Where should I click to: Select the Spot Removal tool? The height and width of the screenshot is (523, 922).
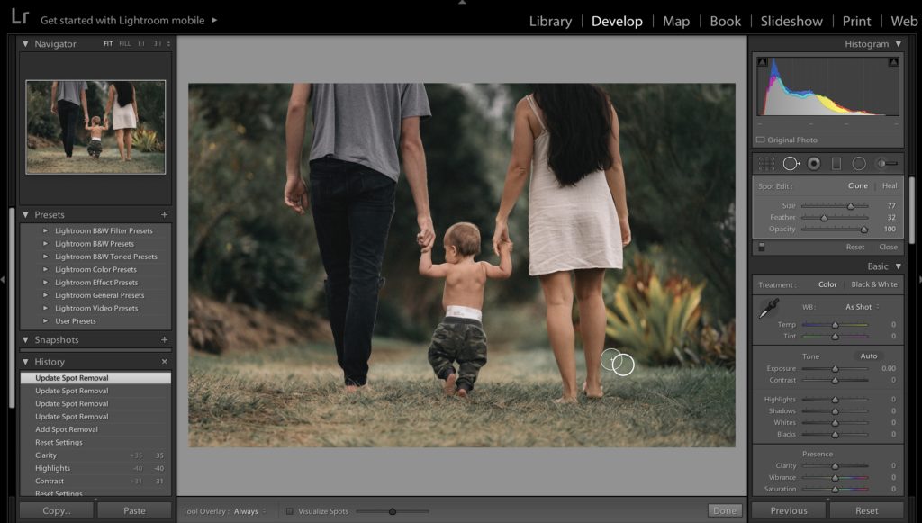[x=791, y=163]
